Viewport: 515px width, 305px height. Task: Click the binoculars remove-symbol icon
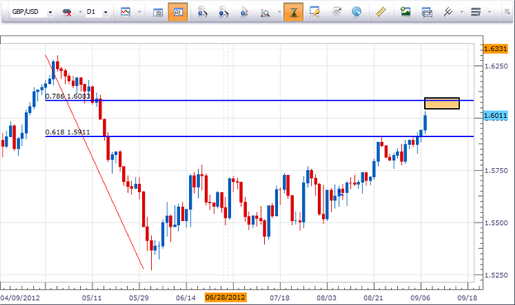click(x=67, y=12)
